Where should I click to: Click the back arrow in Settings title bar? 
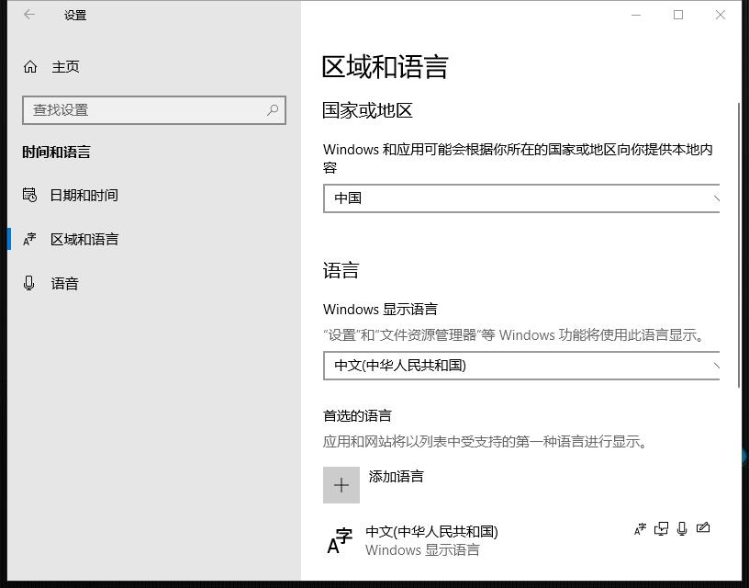[x=29, y=15]
